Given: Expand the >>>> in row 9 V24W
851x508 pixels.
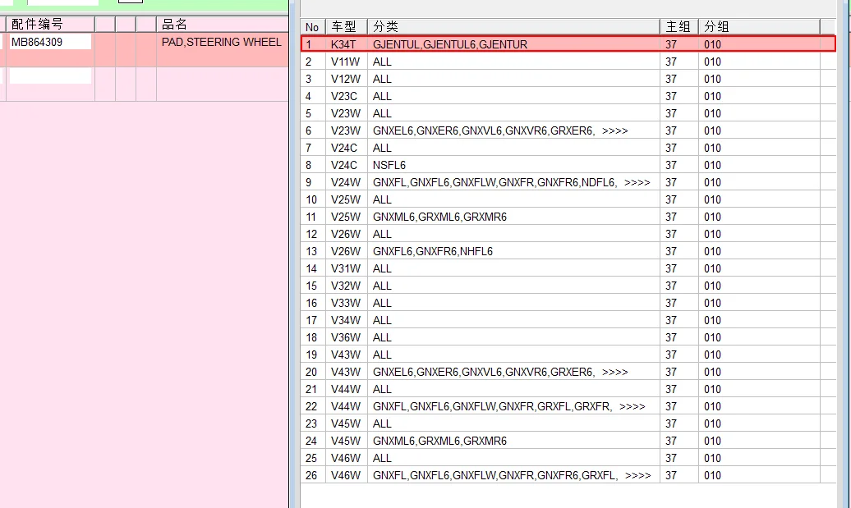Looking at the screenshot, I should click(x=637, y=183).
